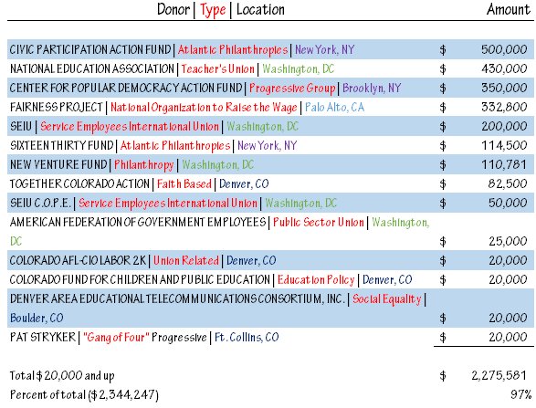Click the 'Amount' column header
Screen dimensions: 536x408
[509, 9]
